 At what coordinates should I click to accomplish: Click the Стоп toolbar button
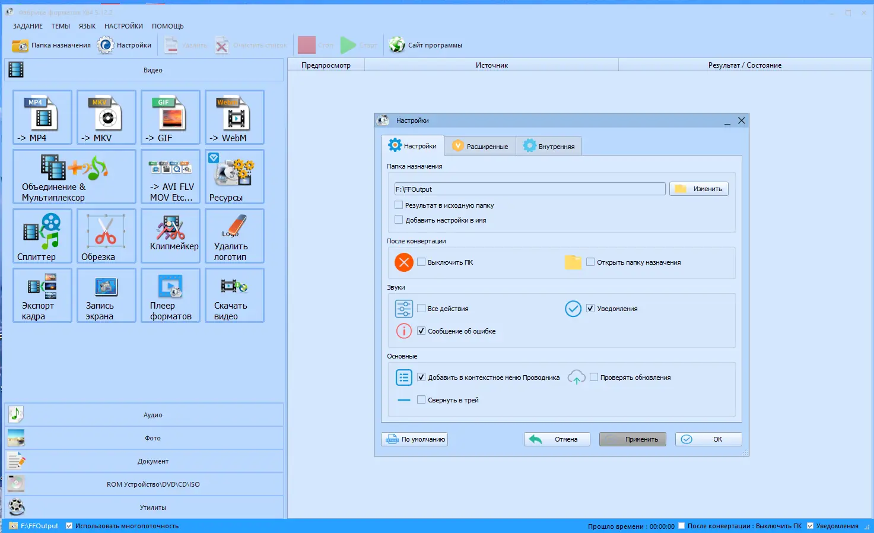tap(316, 45)
